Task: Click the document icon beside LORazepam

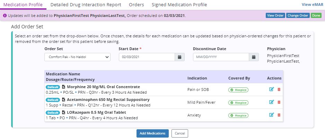Action: [x=63, y=113]
